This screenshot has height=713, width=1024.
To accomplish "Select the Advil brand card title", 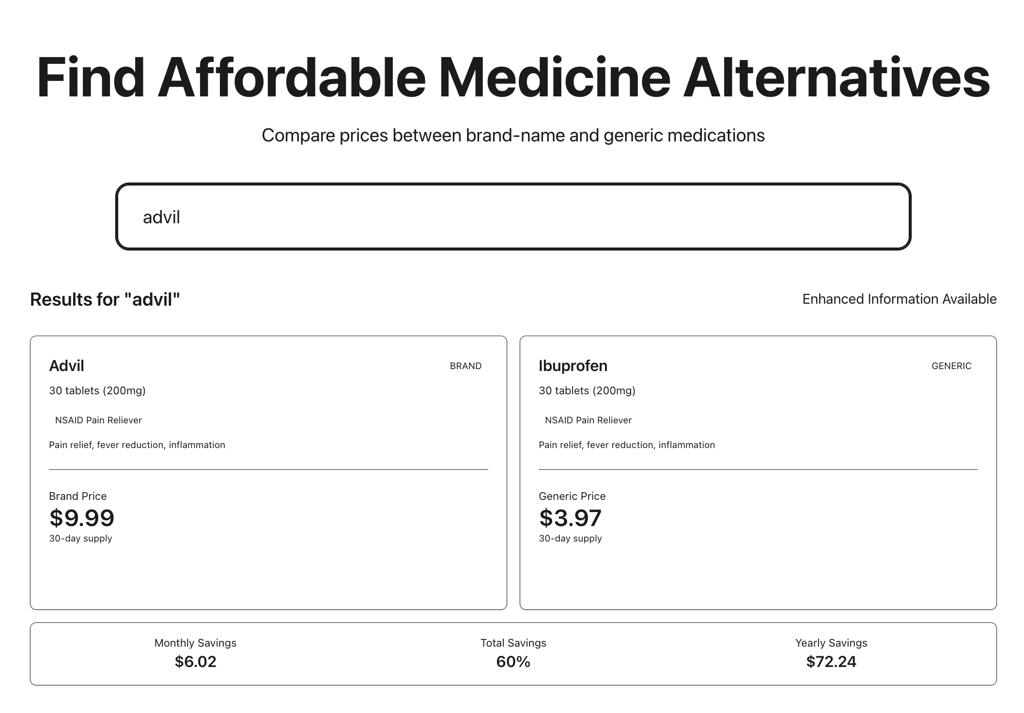I will pyautogui.click(x=66, y=366).
